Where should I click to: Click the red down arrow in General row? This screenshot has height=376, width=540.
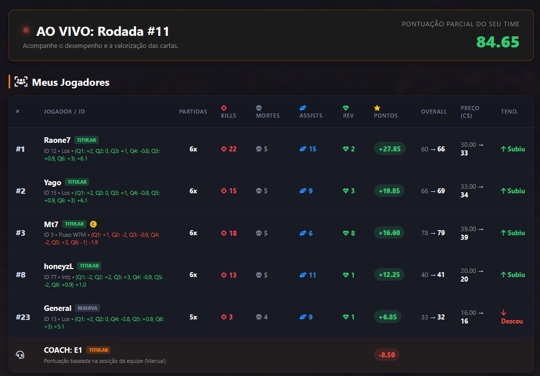pyautogui.click(x=504, y=313)
